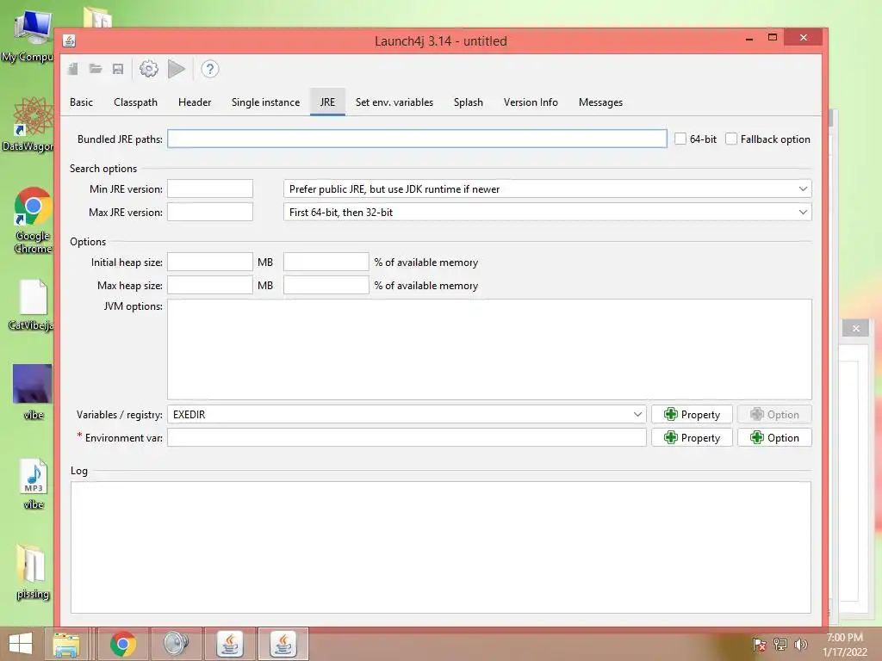
Task: Minimize the Launch4j window
Action: coord(748,38)
